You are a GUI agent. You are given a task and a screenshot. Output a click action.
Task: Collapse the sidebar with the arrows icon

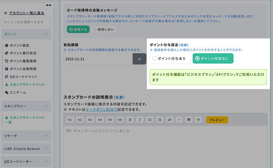click(x=48, y=5)
